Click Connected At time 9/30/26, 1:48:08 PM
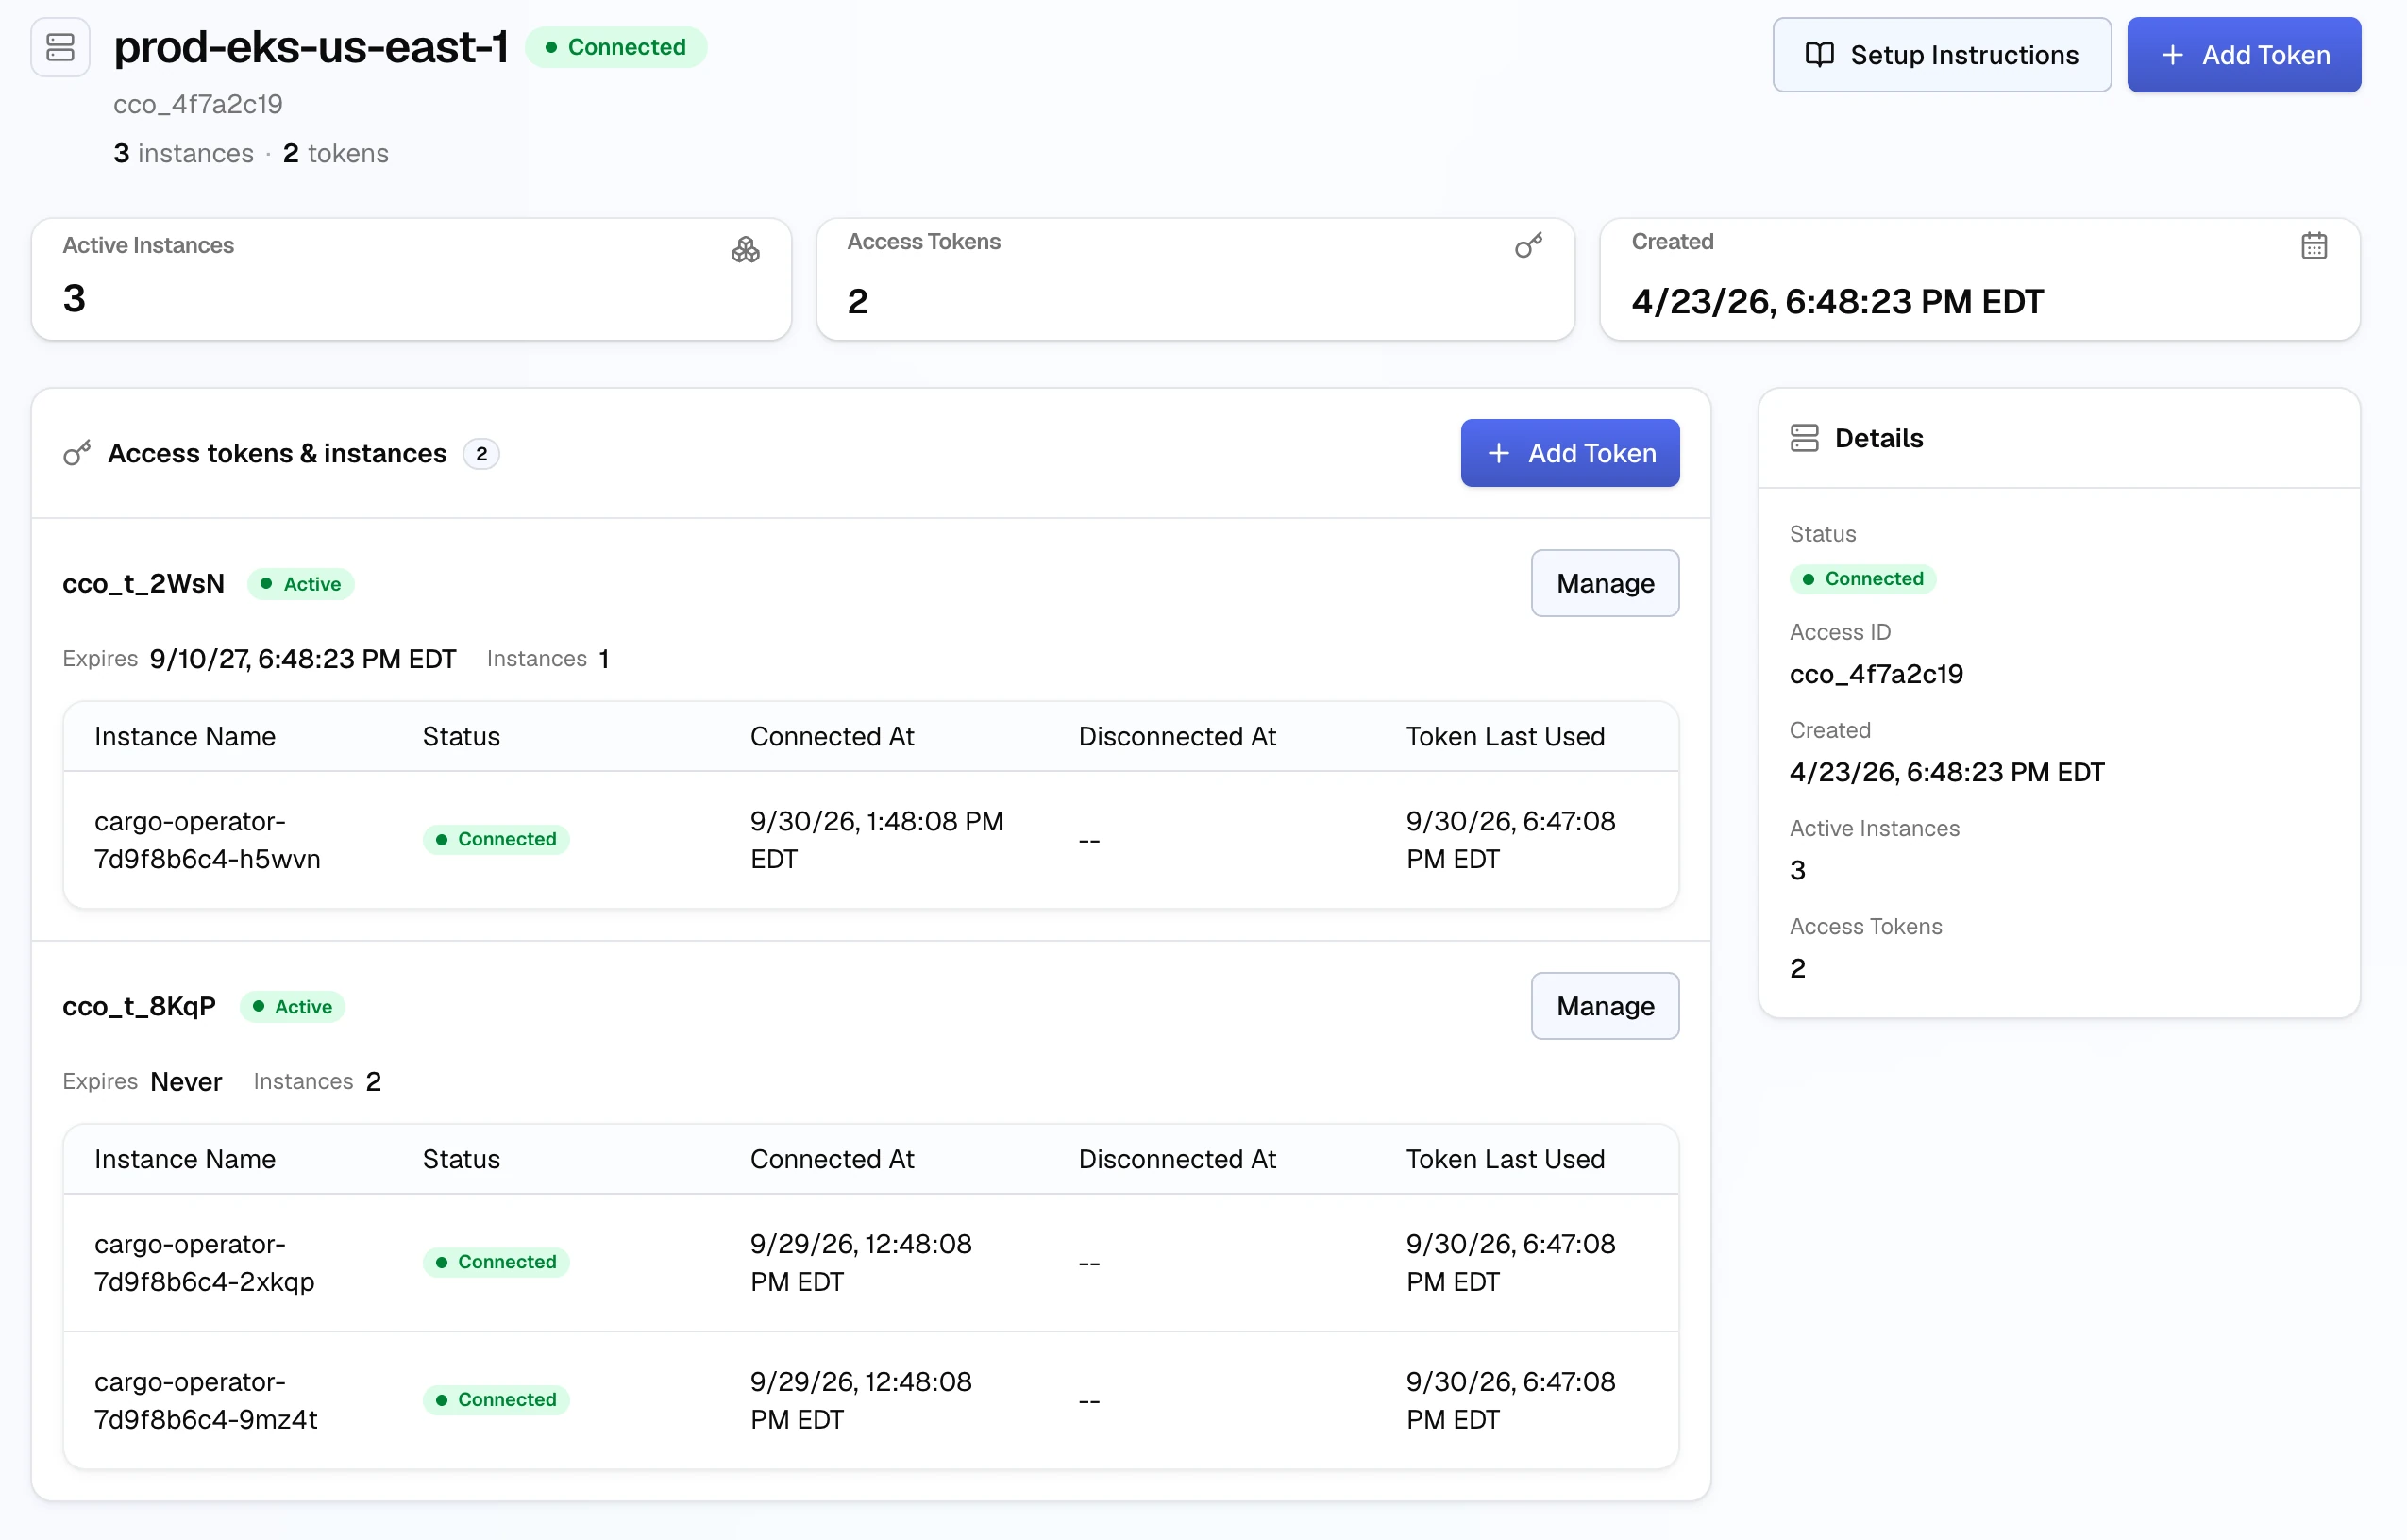Screen dimensions: 2407x1540 coord(877,840)
